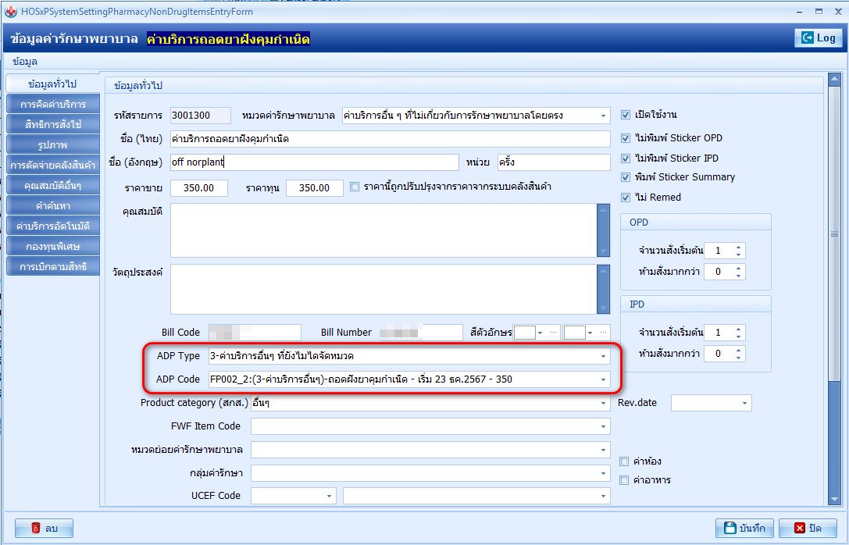Viewport: 849px width, 545px height.
Task: Select the การตัดจ่ายคลังสินค้า side tab
Action: pyautogui.click(x=53, y=165)
